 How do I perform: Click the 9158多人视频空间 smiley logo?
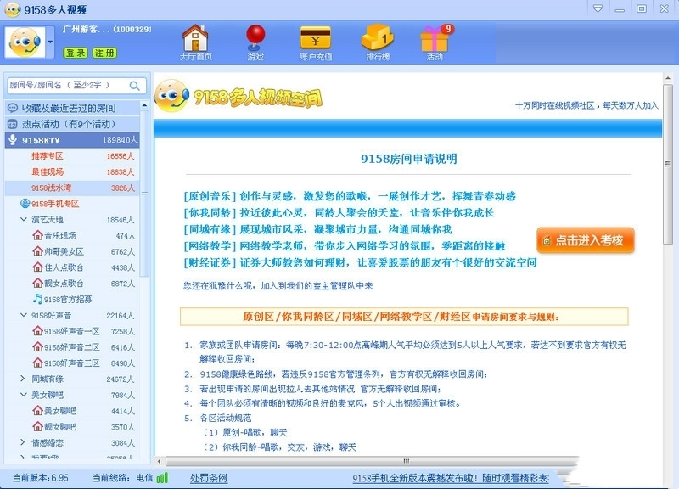point(171,96)
